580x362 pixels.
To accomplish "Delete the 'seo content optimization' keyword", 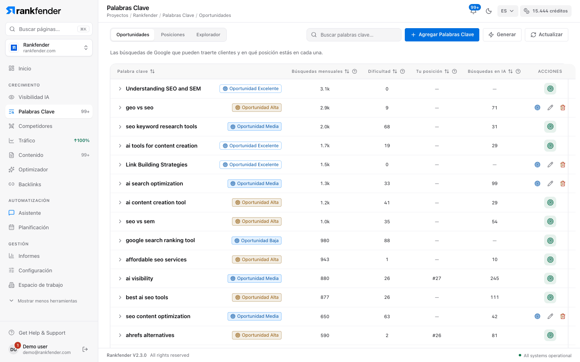I will point(563,317).
